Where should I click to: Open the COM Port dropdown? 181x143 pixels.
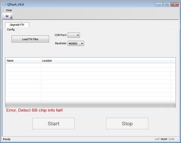[x=74, y=35]
